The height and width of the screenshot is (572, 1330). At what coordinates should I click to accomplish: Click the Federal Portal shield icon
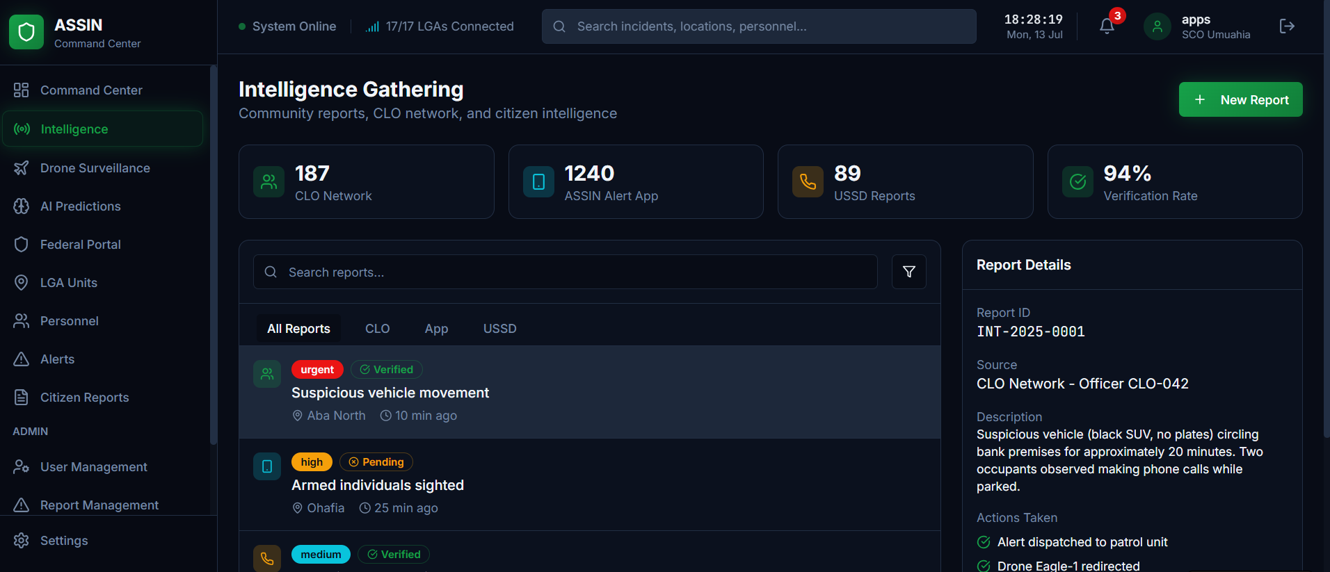(x=22, y=245)
